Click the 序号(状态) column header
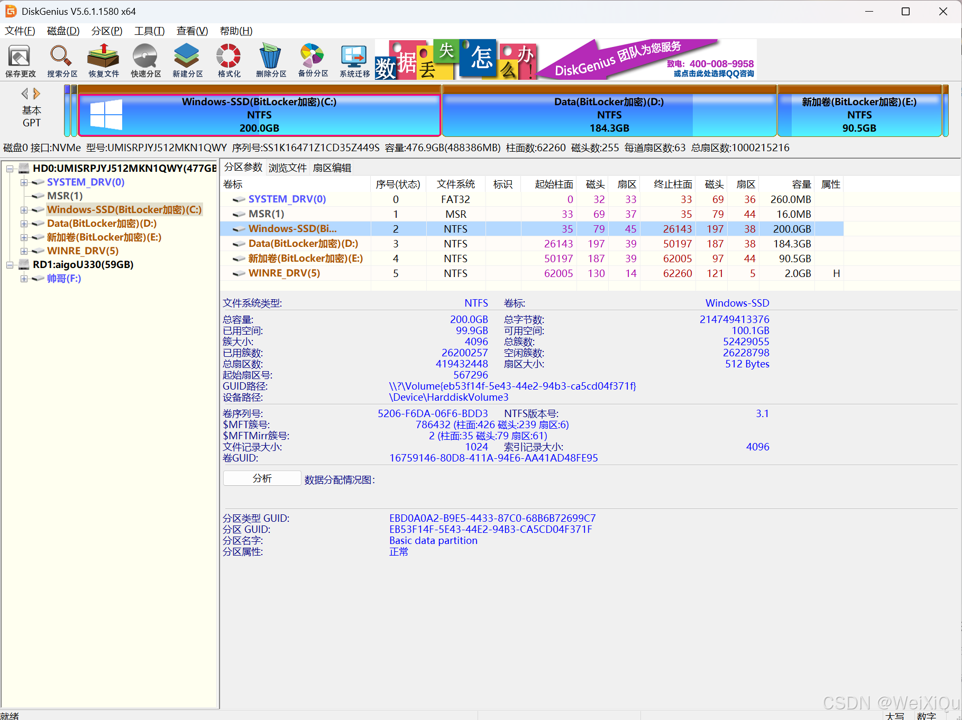Image resolution: width=962 pixels, height=720 pixels. coord(398,184)
